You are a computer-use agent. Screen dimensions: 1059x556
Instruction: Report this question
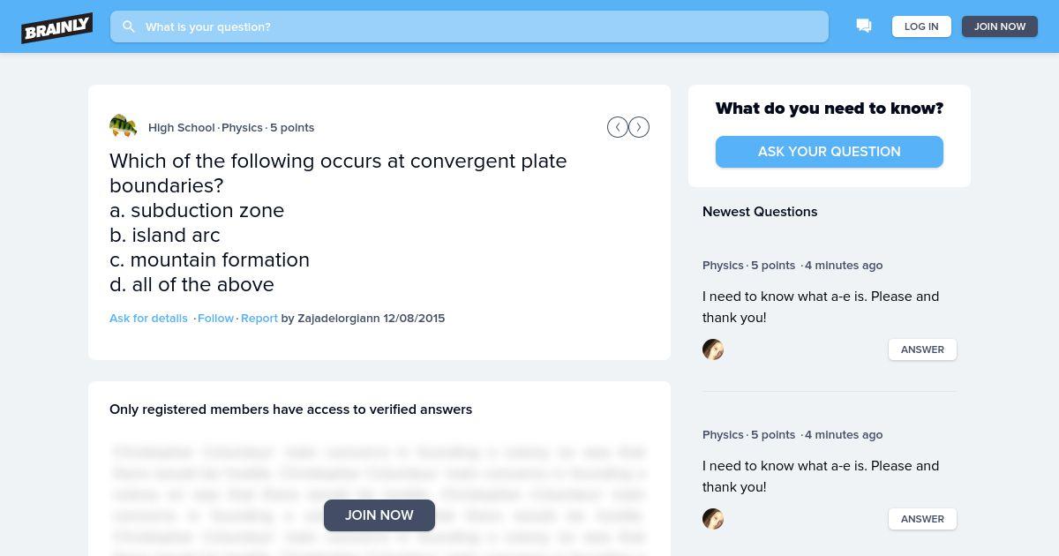pyautogui.click(x=259, y=318)
